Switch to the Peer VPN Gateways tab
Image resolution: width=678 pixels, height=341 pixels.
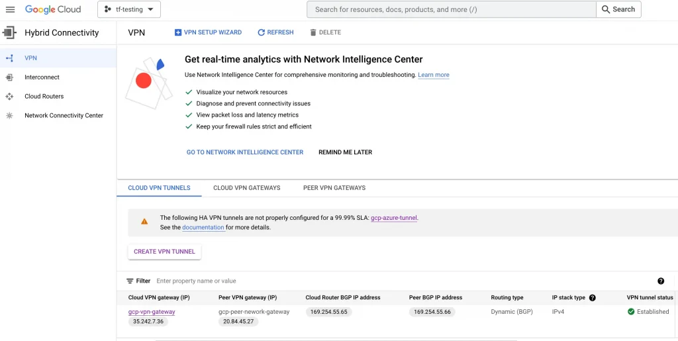click(x=334, y=188)
